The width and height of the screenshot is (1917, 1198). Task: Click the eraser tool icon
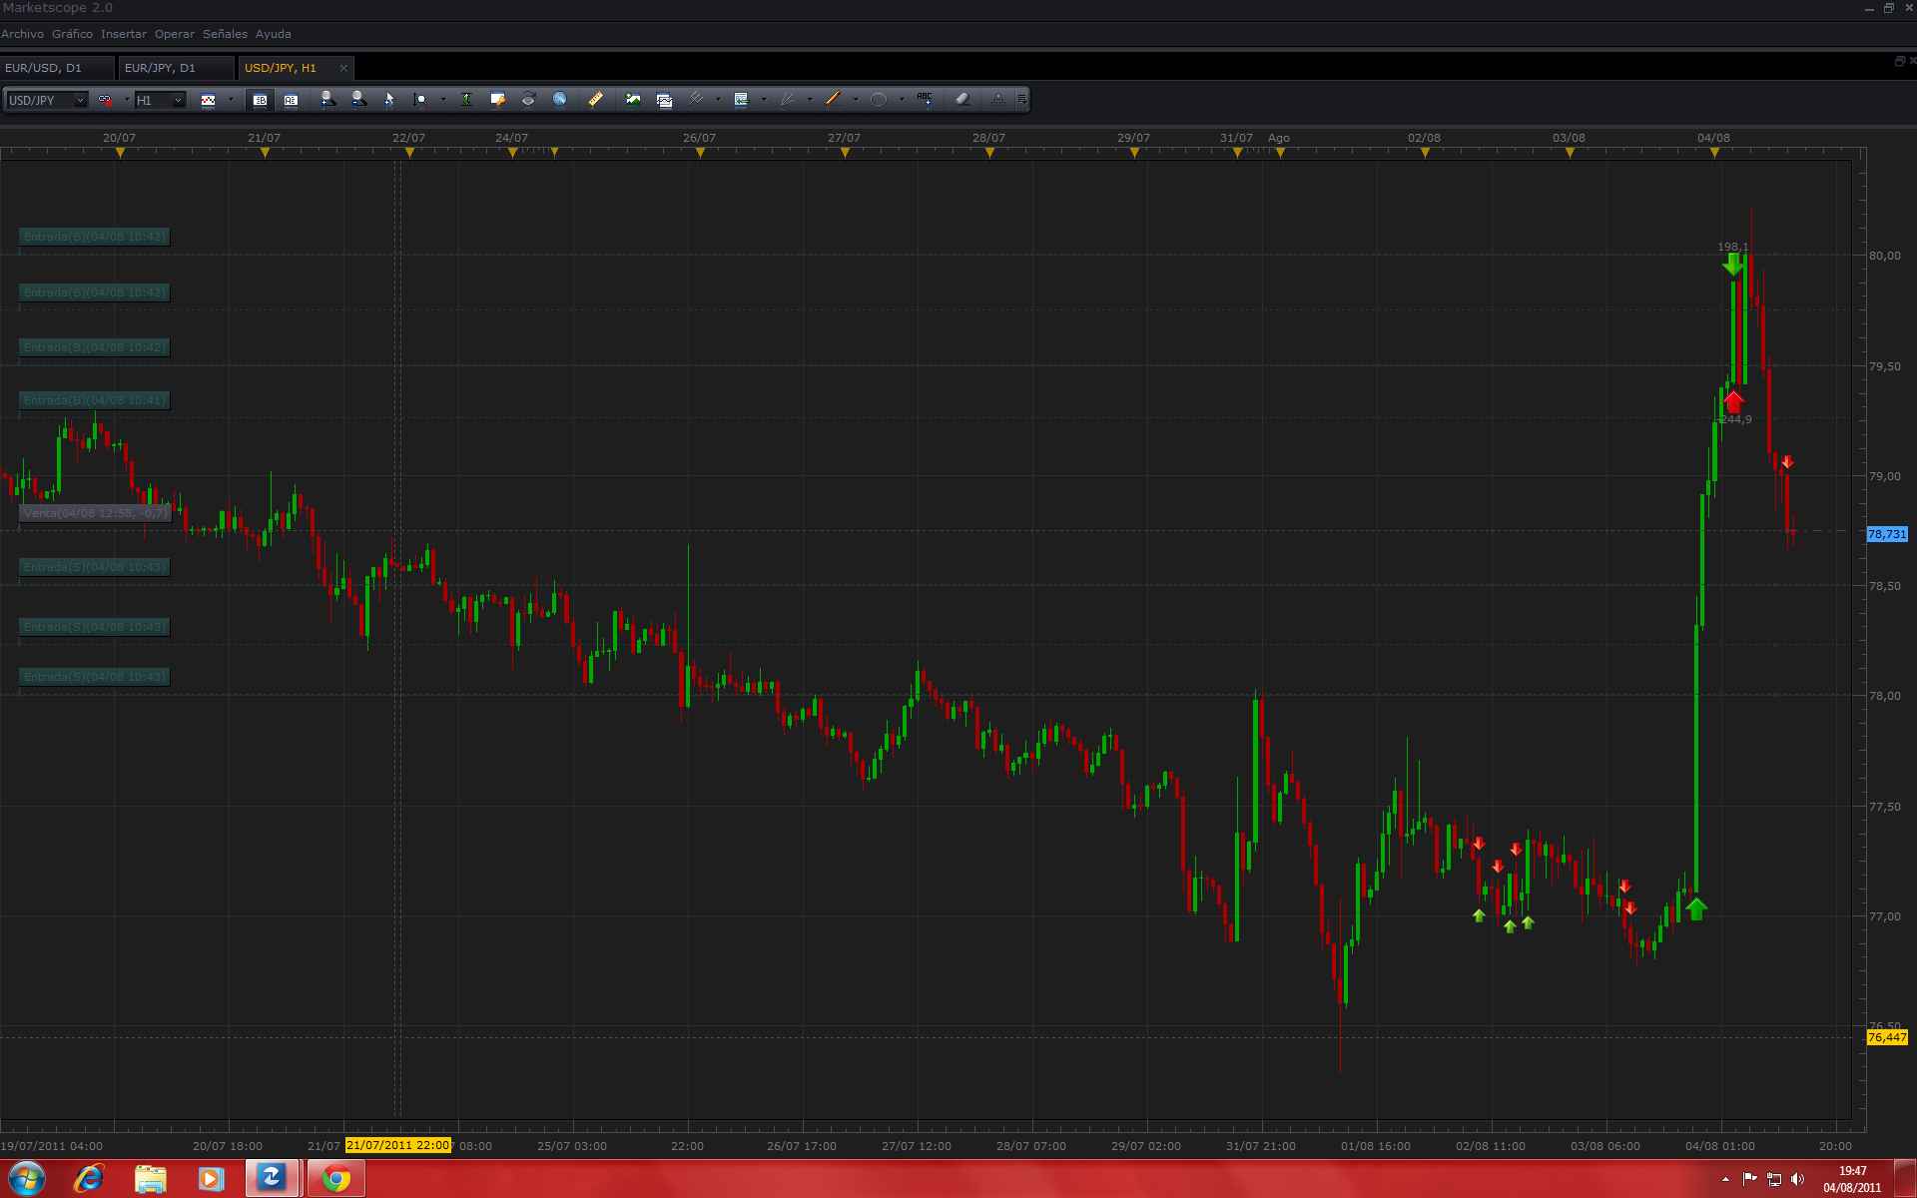pyautogui.click(x=962, y=99)
